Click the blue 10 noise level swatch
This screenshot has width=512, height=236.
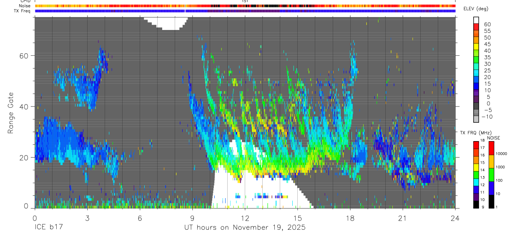[491, 188]
